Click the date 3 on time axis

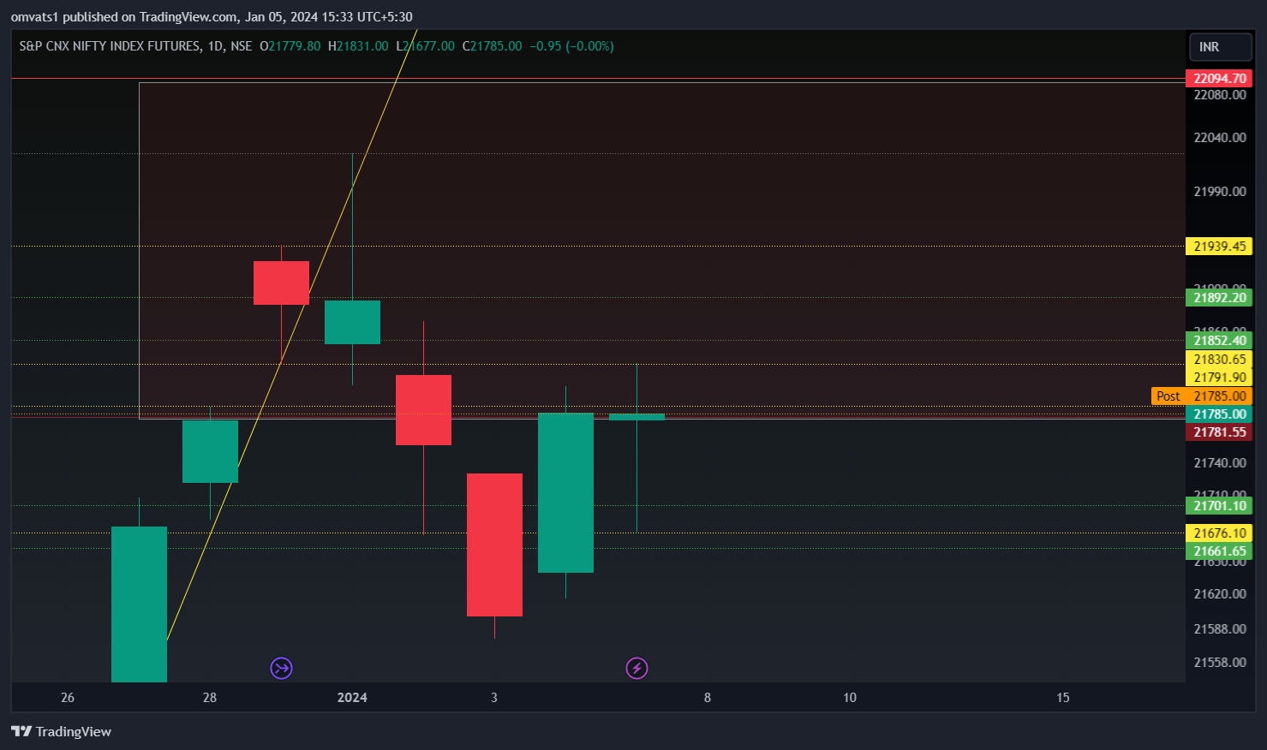pyautogui.click(x=494, y=698)
